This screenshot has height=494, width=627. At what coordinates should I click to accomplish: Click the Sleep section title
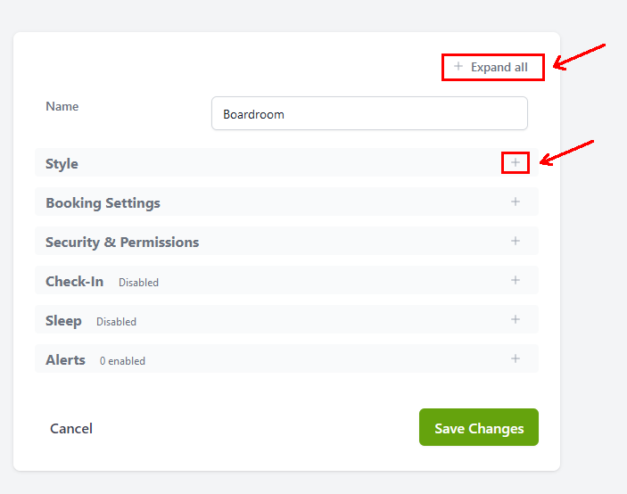tap(63, 321)
